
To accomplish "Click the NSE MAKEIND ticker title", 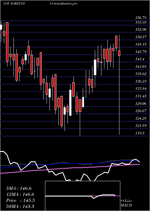I will [x=14, y=4].
